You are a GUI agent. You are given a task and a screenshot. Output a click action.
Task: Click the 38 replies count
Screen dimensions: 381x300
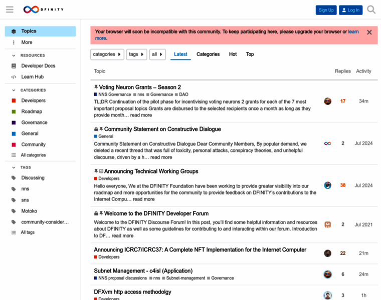(342, 185)
